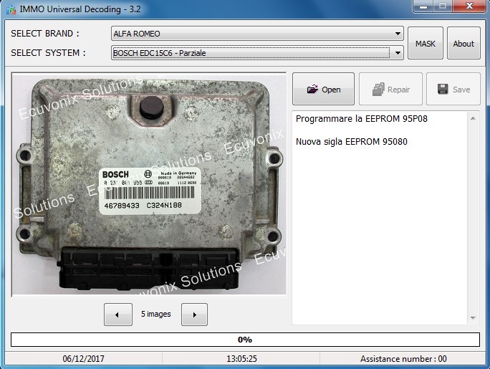Close the IMMO Universal Decoding window
490x369 pixels.
point(469,6)
